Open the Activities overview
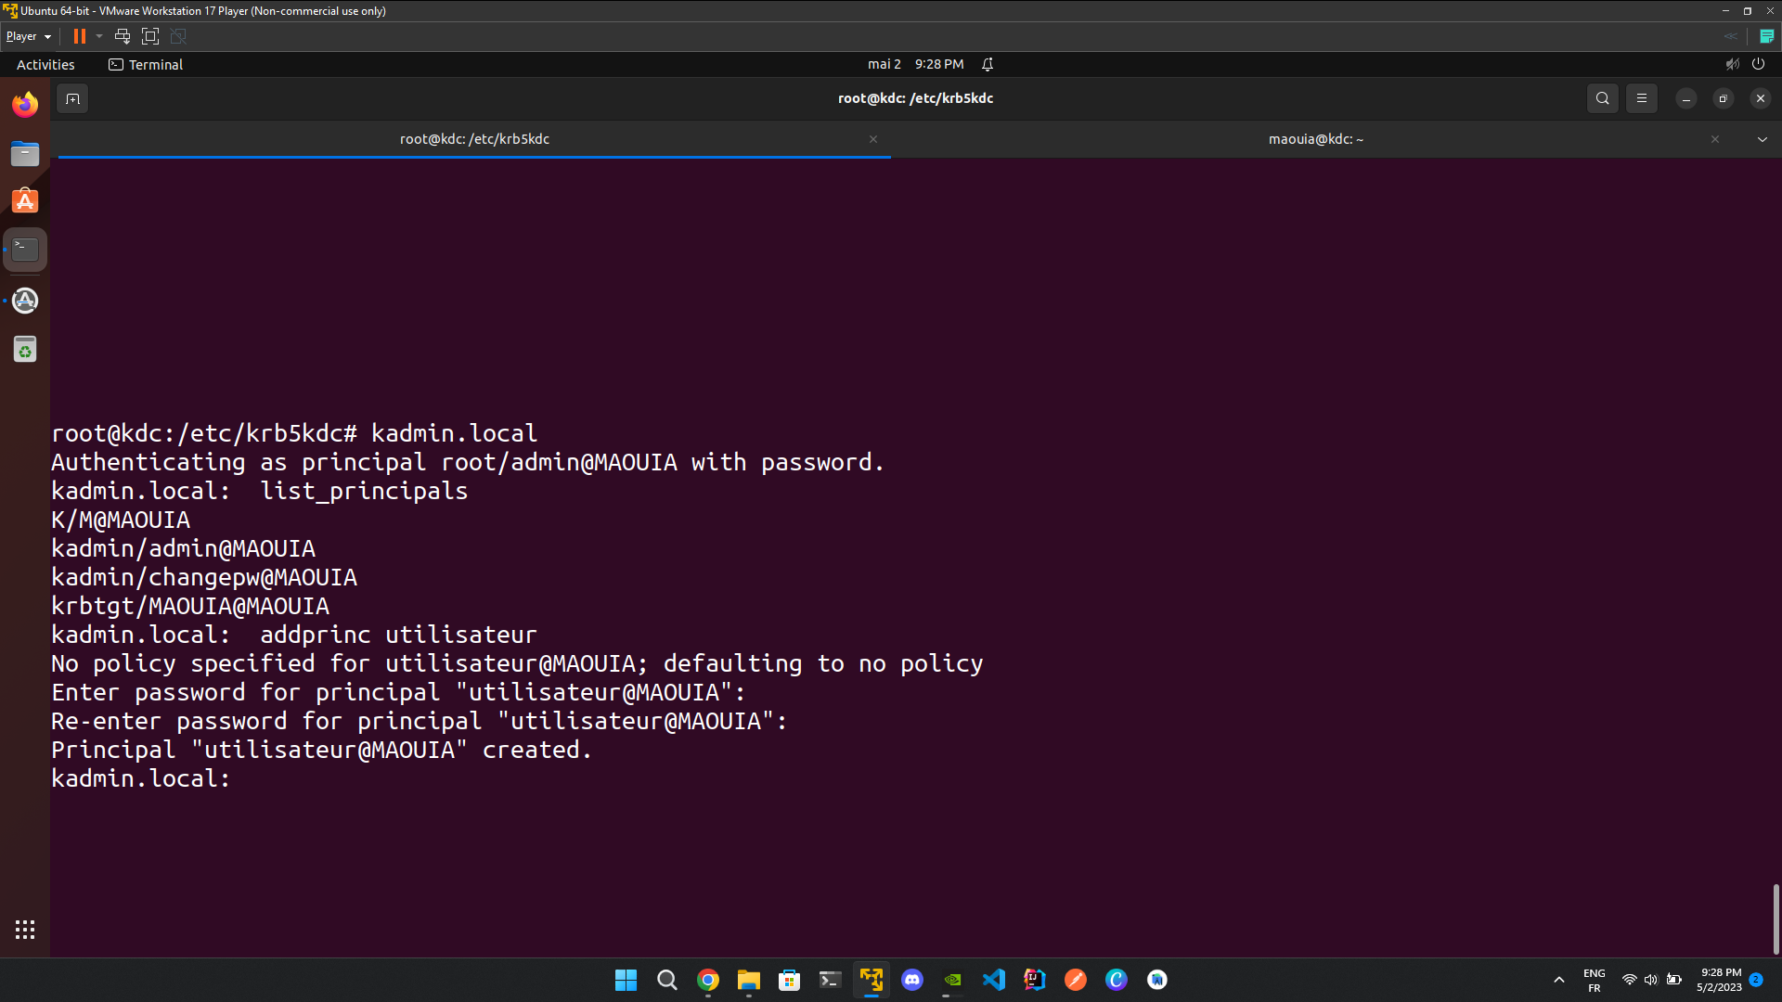This screenshot has height=1002, width=1782. (x=45, y=64)
